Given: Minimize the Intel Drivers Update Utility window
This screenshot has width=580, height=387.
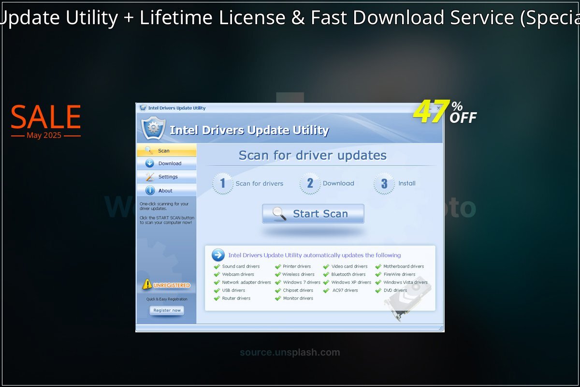Looking at the screenshot, I should pos(431,108).
